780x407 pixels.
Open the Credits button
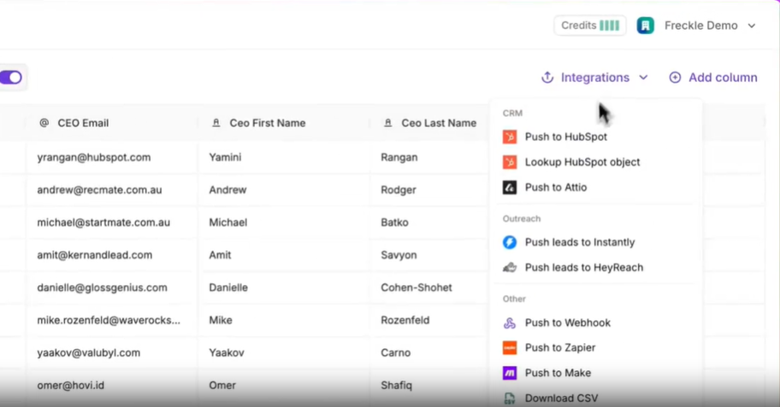590,26
